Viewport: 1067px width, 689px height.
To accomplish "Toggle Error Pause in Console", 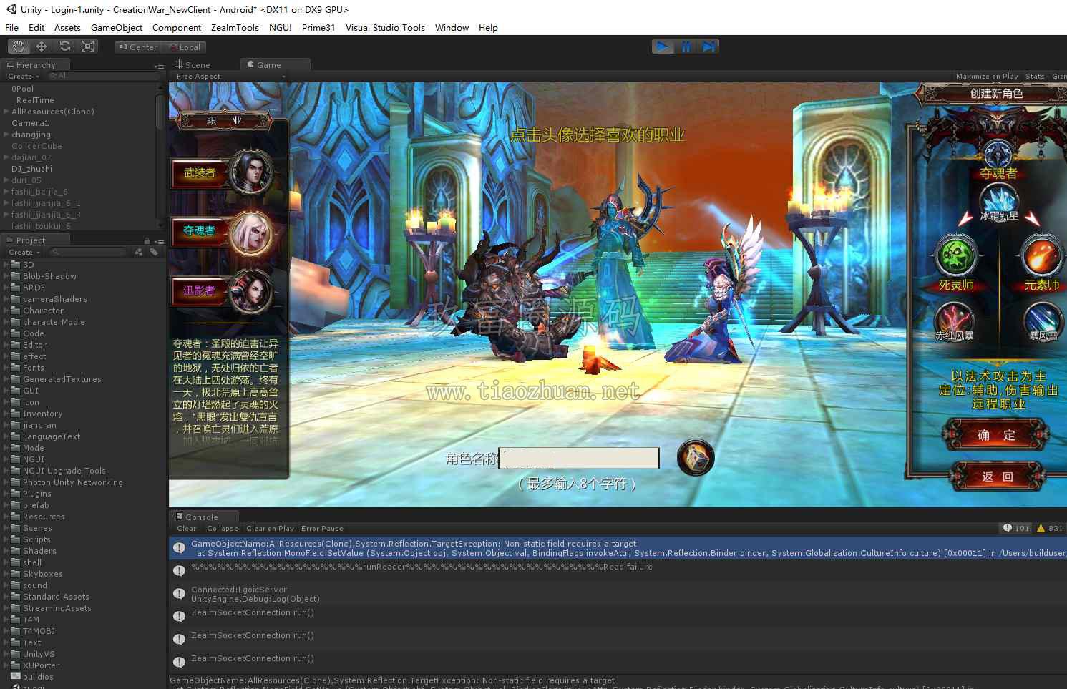I will coord(322,529).
